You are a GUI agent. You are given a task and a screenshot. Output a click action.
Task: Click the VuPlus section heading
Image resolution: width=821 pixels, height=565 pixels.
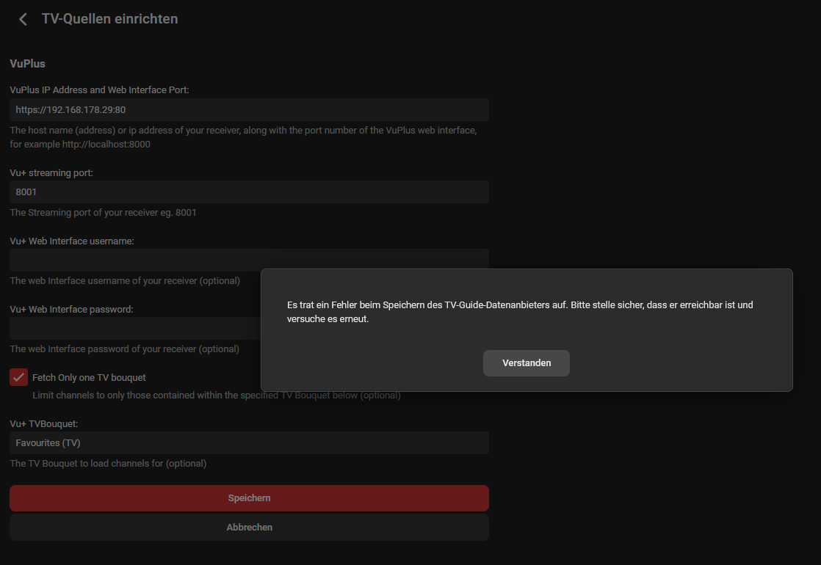[x=27, y=64]
